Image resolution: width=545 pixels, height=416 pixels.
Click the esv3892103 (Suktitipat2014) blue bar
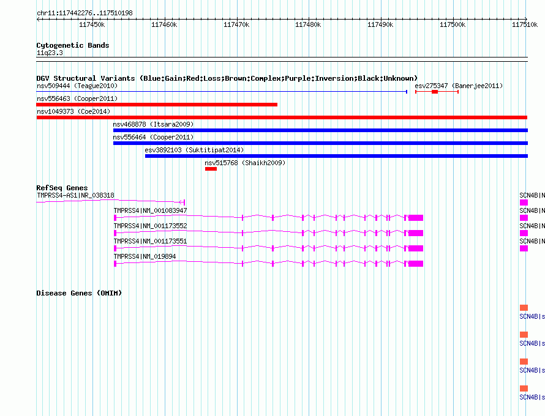336,156
